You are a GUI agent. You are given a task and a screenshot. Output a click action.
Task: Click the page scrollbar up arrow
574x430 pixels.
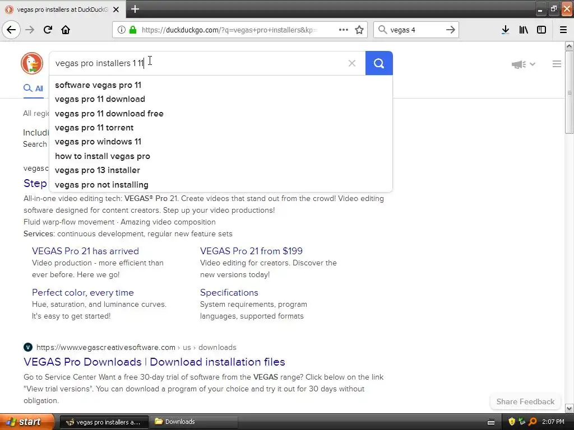pyautogui.click(x=569, y=46)
